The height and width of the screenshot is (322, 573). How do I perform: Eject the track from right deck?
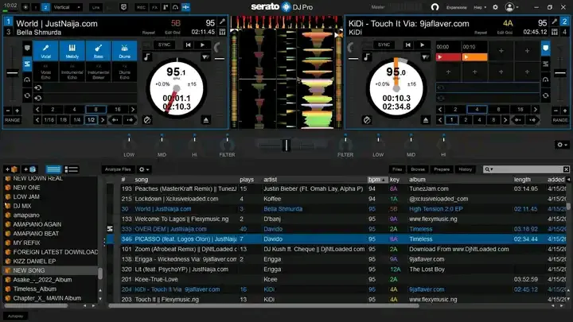tap(425, 120)
